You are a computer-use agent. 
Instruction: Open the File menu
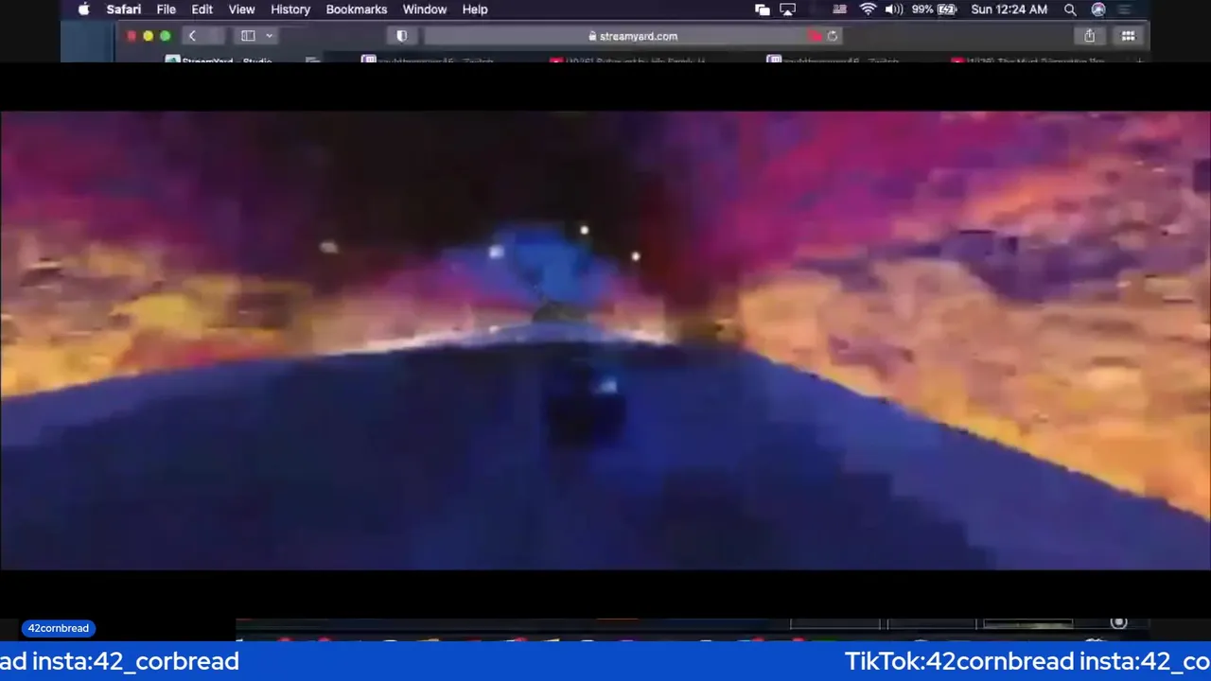click(x=166, y=9)
